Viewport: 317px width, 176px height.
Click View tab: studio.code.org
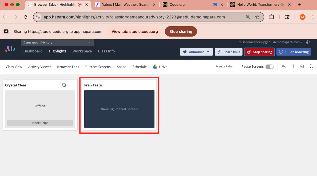click(135, 31)
